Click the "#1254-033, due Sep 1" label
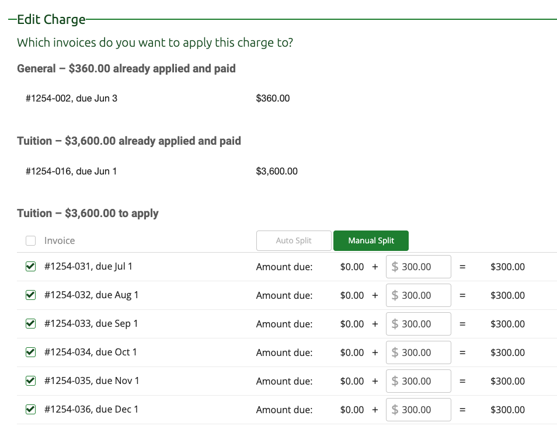Viewport: 557px width, 426px height. [x=91, y=323]
